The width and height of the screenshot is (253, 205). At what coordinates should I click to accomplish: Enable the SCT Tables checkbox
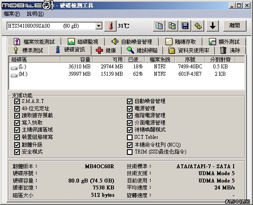130,137
